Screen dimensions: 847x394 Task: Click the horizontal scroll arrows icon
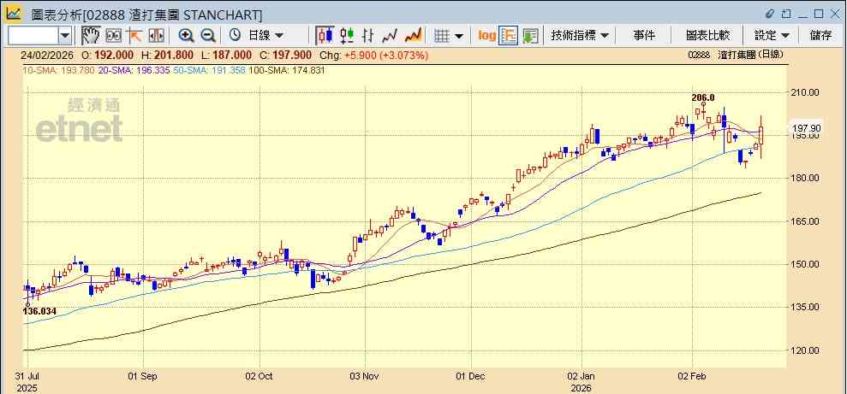(x=156, y=36)
